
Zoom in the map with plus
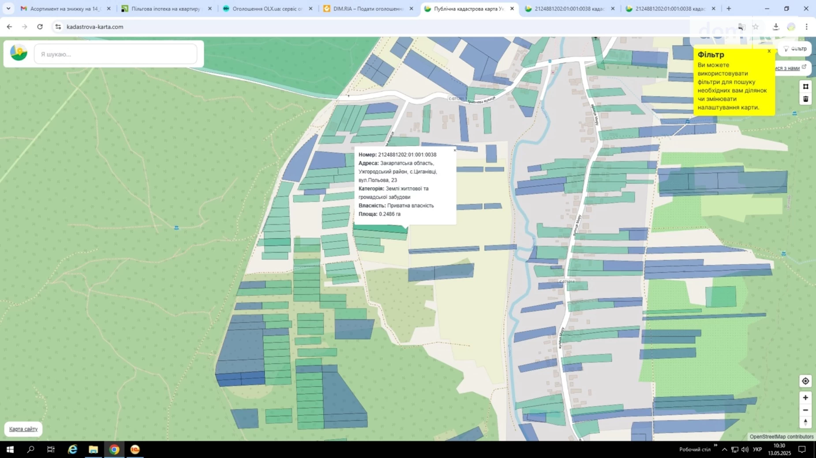point(805,398)
